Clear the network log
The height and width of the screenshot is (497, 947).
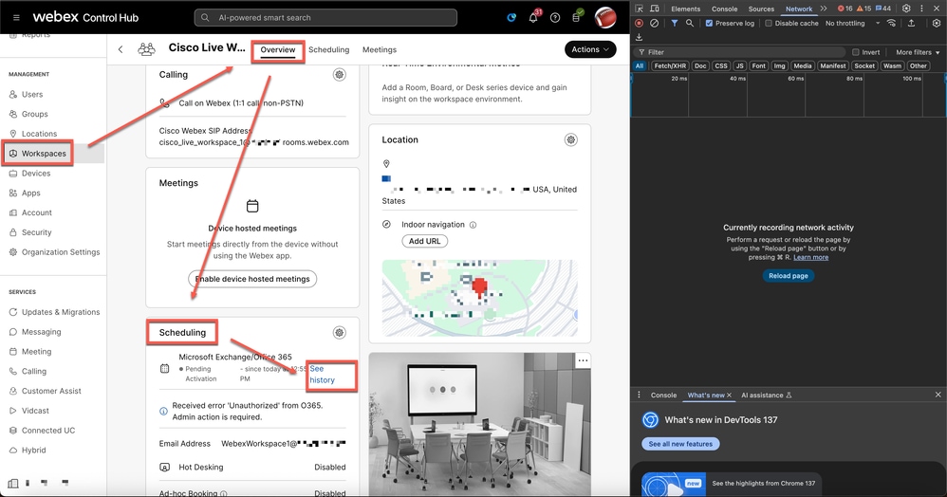tap(654, 23)
